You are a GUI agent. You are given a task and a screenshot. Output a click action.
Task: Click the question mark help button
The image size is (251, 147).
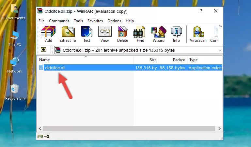coord(201,11)
